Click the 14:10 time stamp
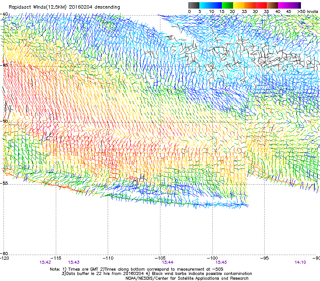The width and height of the screenshot is (320, 281). [x=300, y=262]
